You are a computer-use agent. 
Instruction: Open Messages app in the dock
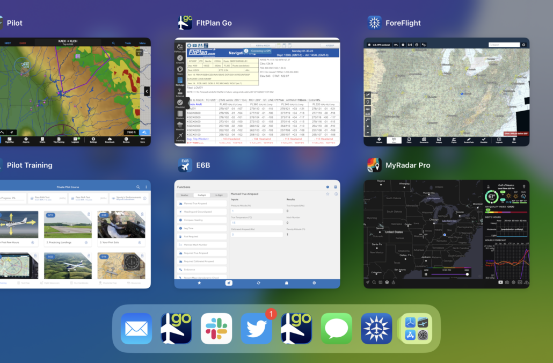(337, 329)
